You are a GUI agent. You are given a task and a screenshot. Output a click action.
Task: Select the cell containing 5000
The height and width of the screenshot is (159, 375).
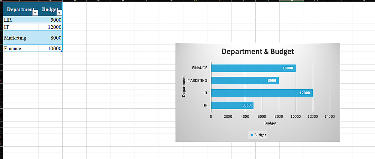point(50,20)
